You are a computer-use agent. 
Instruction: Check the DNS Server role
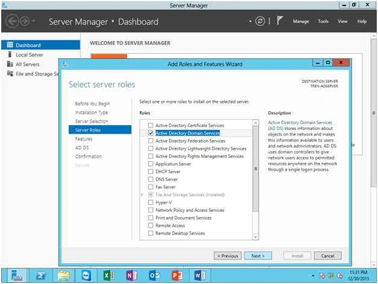150,179
